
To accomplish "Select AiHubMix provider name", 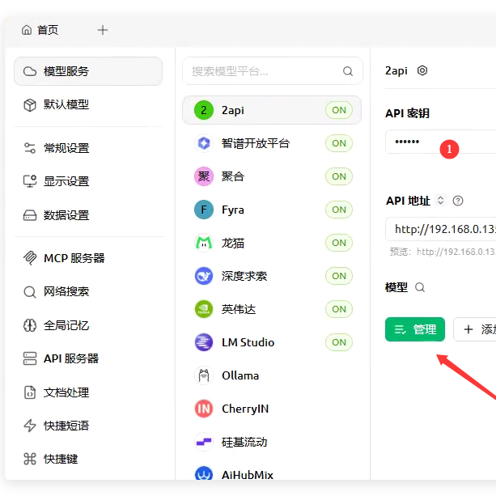I will pos(248,475).
